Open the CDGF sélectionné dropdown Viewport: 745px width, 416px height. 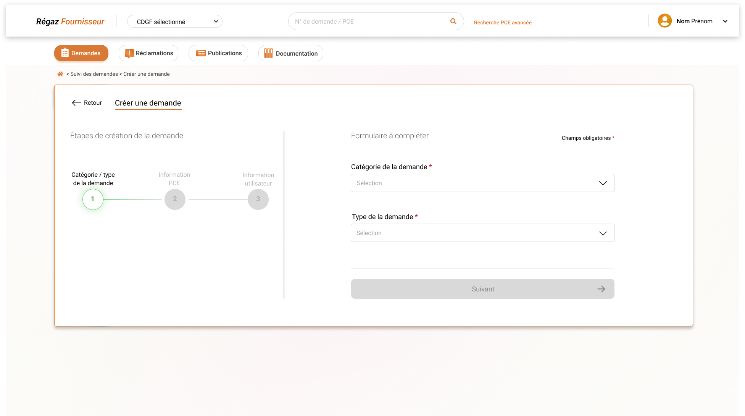[x=175, y=22]
